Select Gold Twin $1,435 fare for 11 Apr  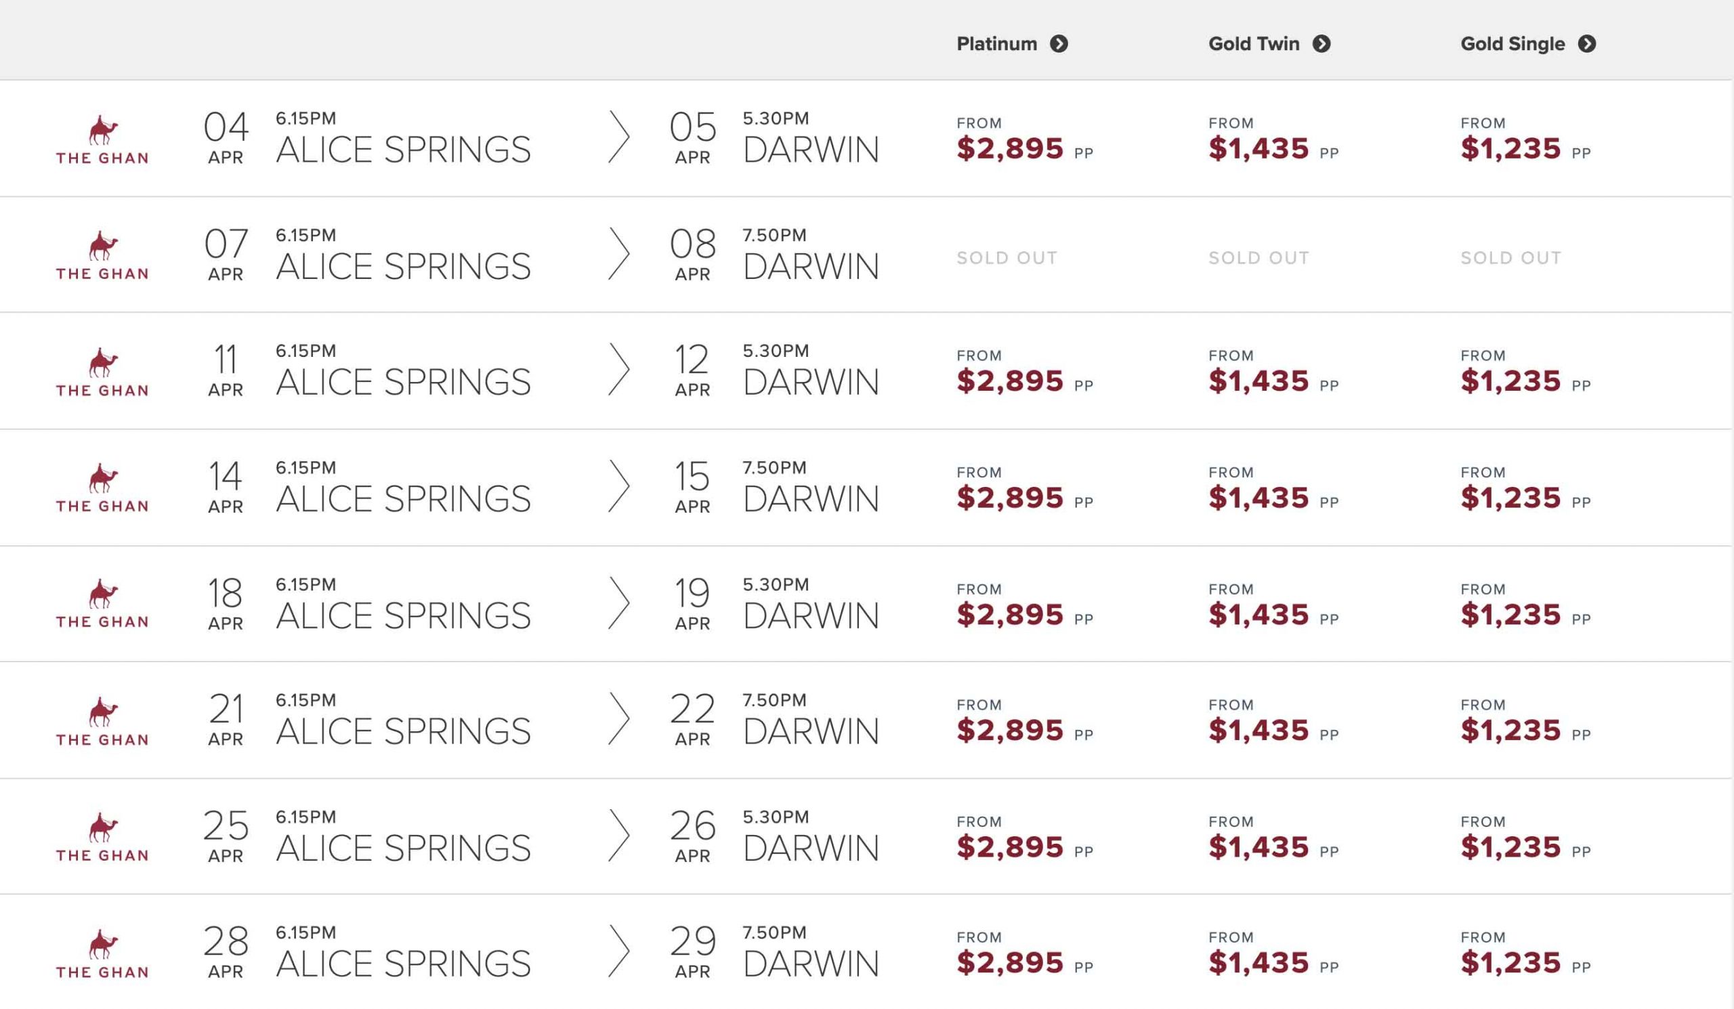coord(1259,381)
